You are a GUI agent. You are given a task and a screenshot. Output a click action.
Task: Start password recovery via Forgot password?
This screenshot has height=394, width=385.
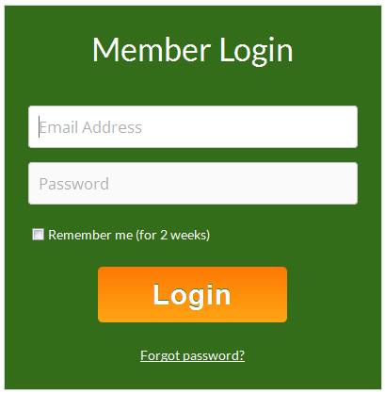point(192,355)
